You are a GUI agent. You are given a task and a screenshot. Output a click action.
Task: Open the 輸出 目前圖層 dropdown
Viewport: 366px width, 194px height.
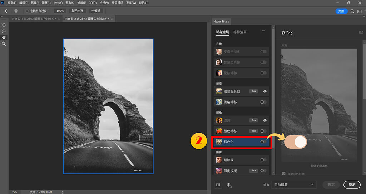tap(294, 185)
